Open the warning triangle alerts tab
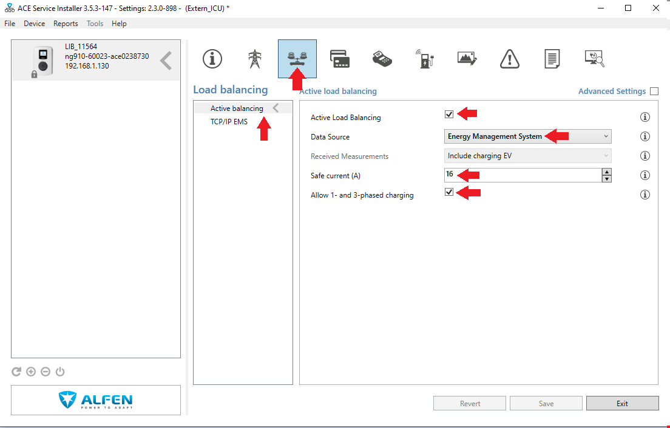670x428 pixels. (510, 59)
